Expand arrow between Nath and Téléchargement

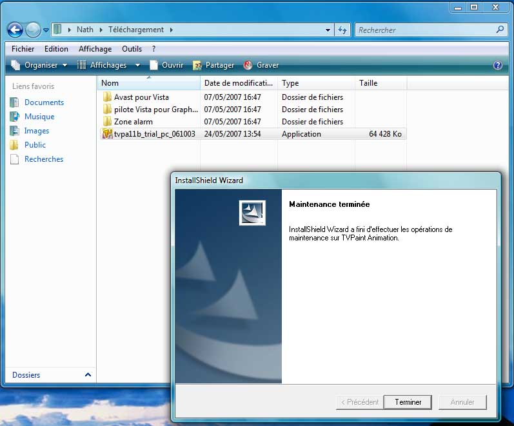[x=101, y=30]
